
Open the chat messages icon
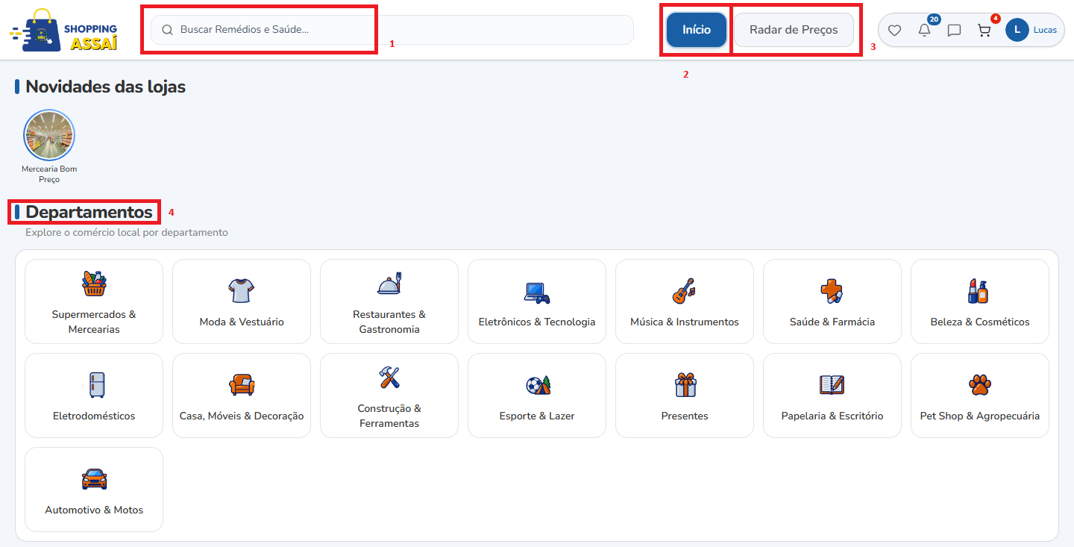tap(954, 31)
